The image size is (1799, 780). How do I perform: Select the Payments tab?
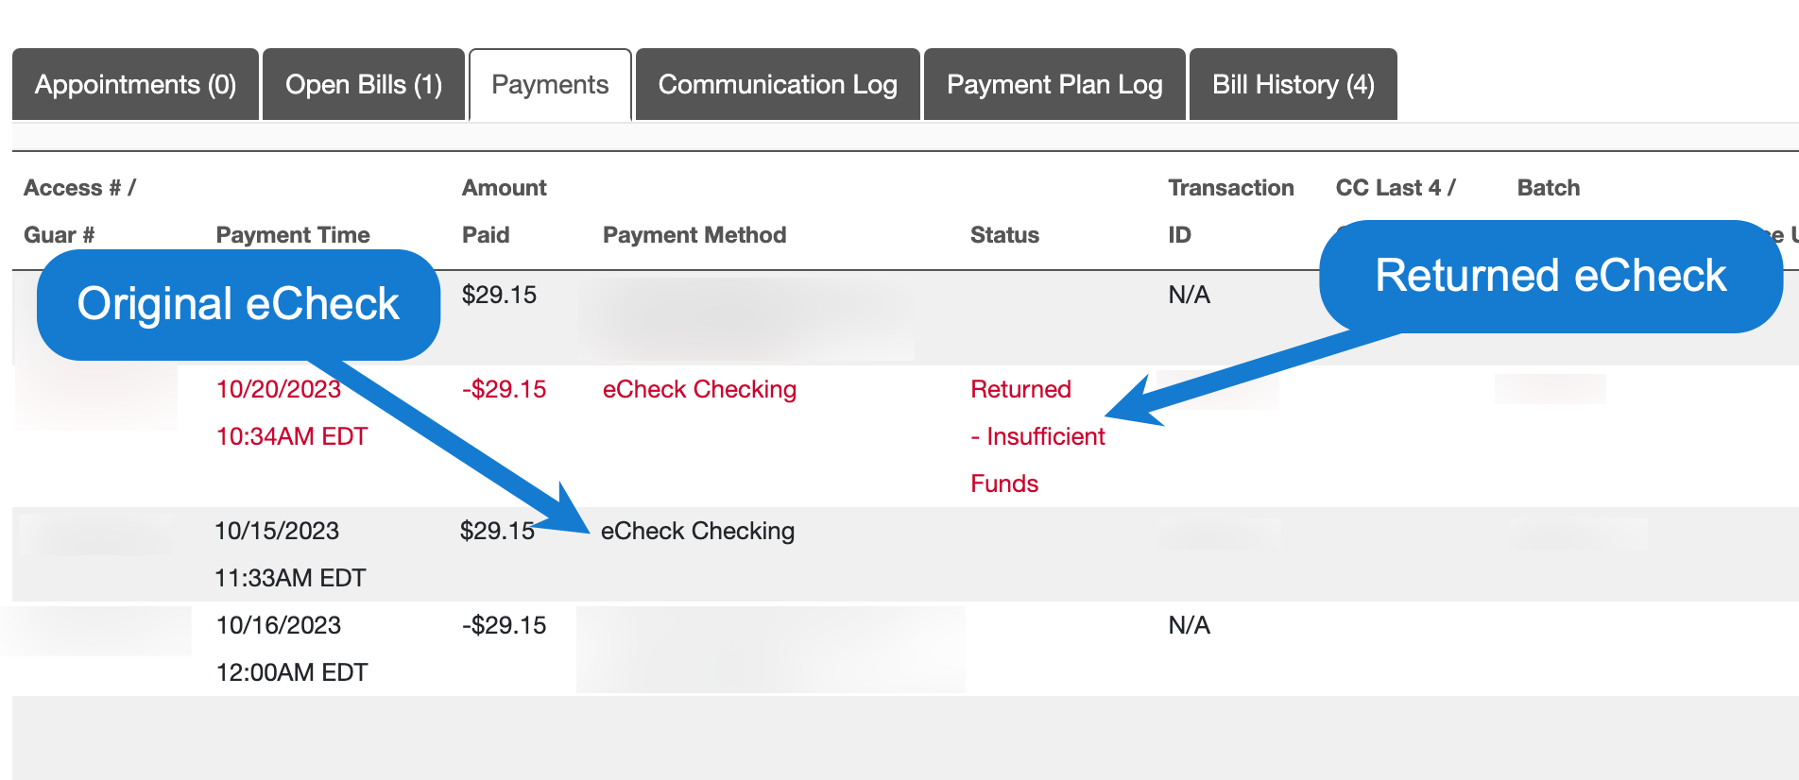pos(550,85)
